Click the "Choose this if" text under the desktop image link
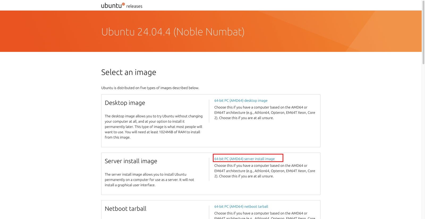Image resolution: width=425 pixels, height=219 pixels. tap(265, 113)
